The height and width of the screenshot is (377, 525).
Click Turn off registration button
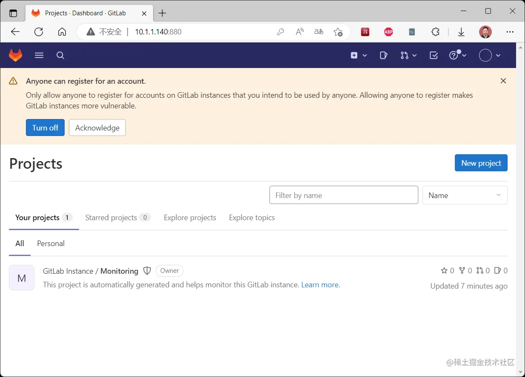click(45, 128)
